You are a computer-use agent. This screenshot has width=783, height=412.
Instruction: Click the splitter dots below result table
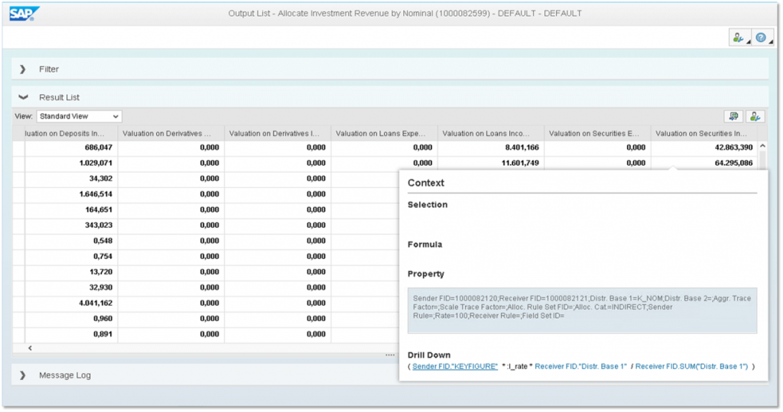[x=390, y=355]
